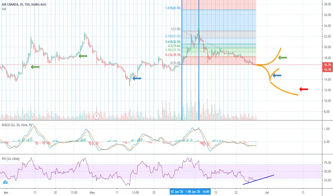This screenshot has height=196, width=333.
Task: Click 1.00 on the MACD axis
Action: (x=327, y=129)
